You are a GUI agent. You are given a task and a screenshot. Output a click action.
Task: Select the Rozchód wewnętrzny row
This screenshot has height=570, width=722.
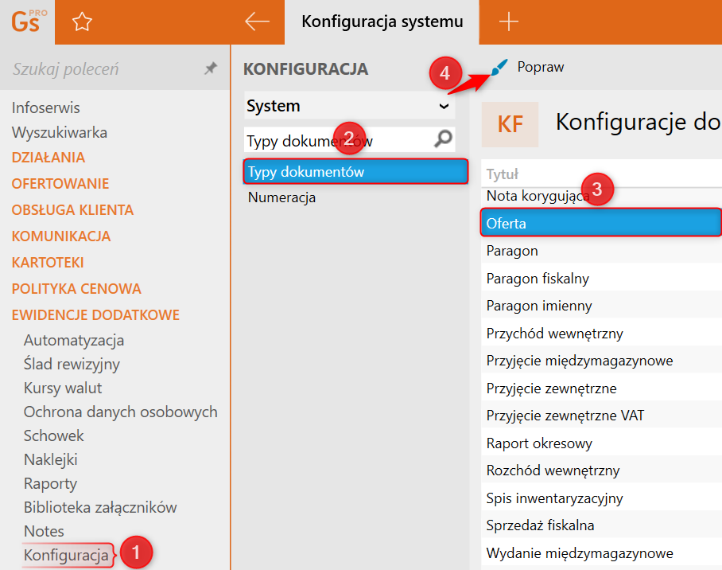click(x=601, y=470)
